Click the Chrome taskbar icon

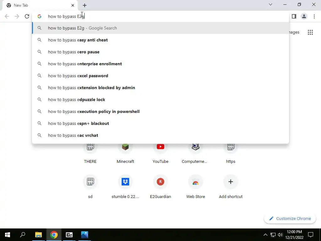pos(54,235)
